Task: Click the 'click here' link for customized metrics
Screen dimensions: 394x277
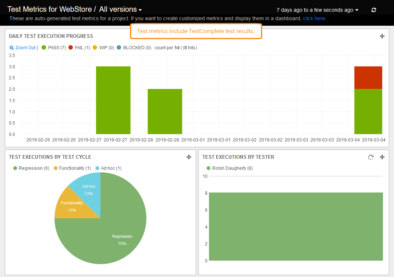Action: 313,18
